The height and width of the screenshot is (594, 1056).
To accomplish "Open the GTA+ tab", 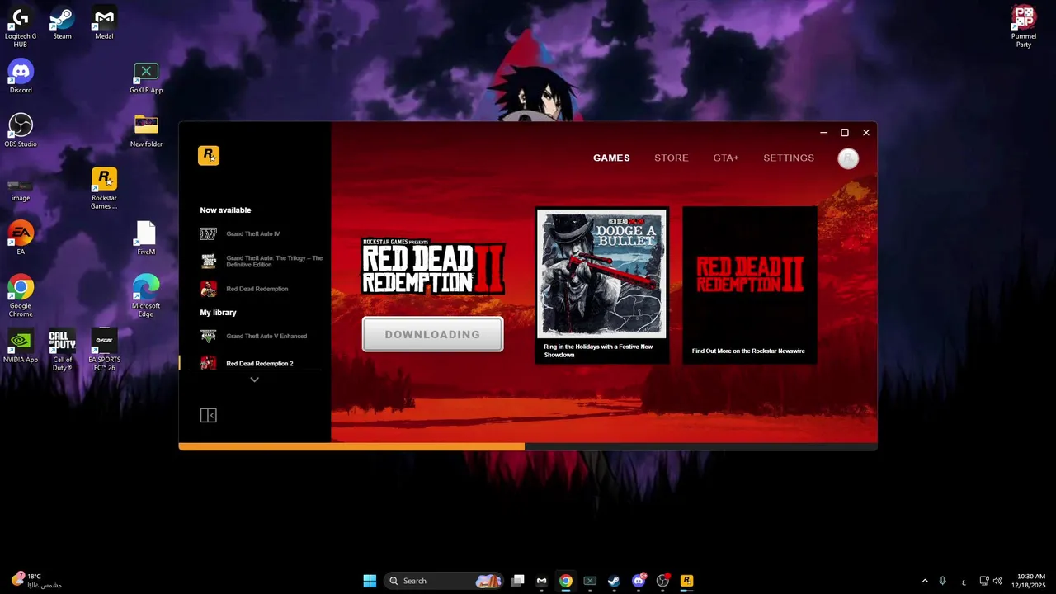I will pyautogui.click(x=726, y=158).
